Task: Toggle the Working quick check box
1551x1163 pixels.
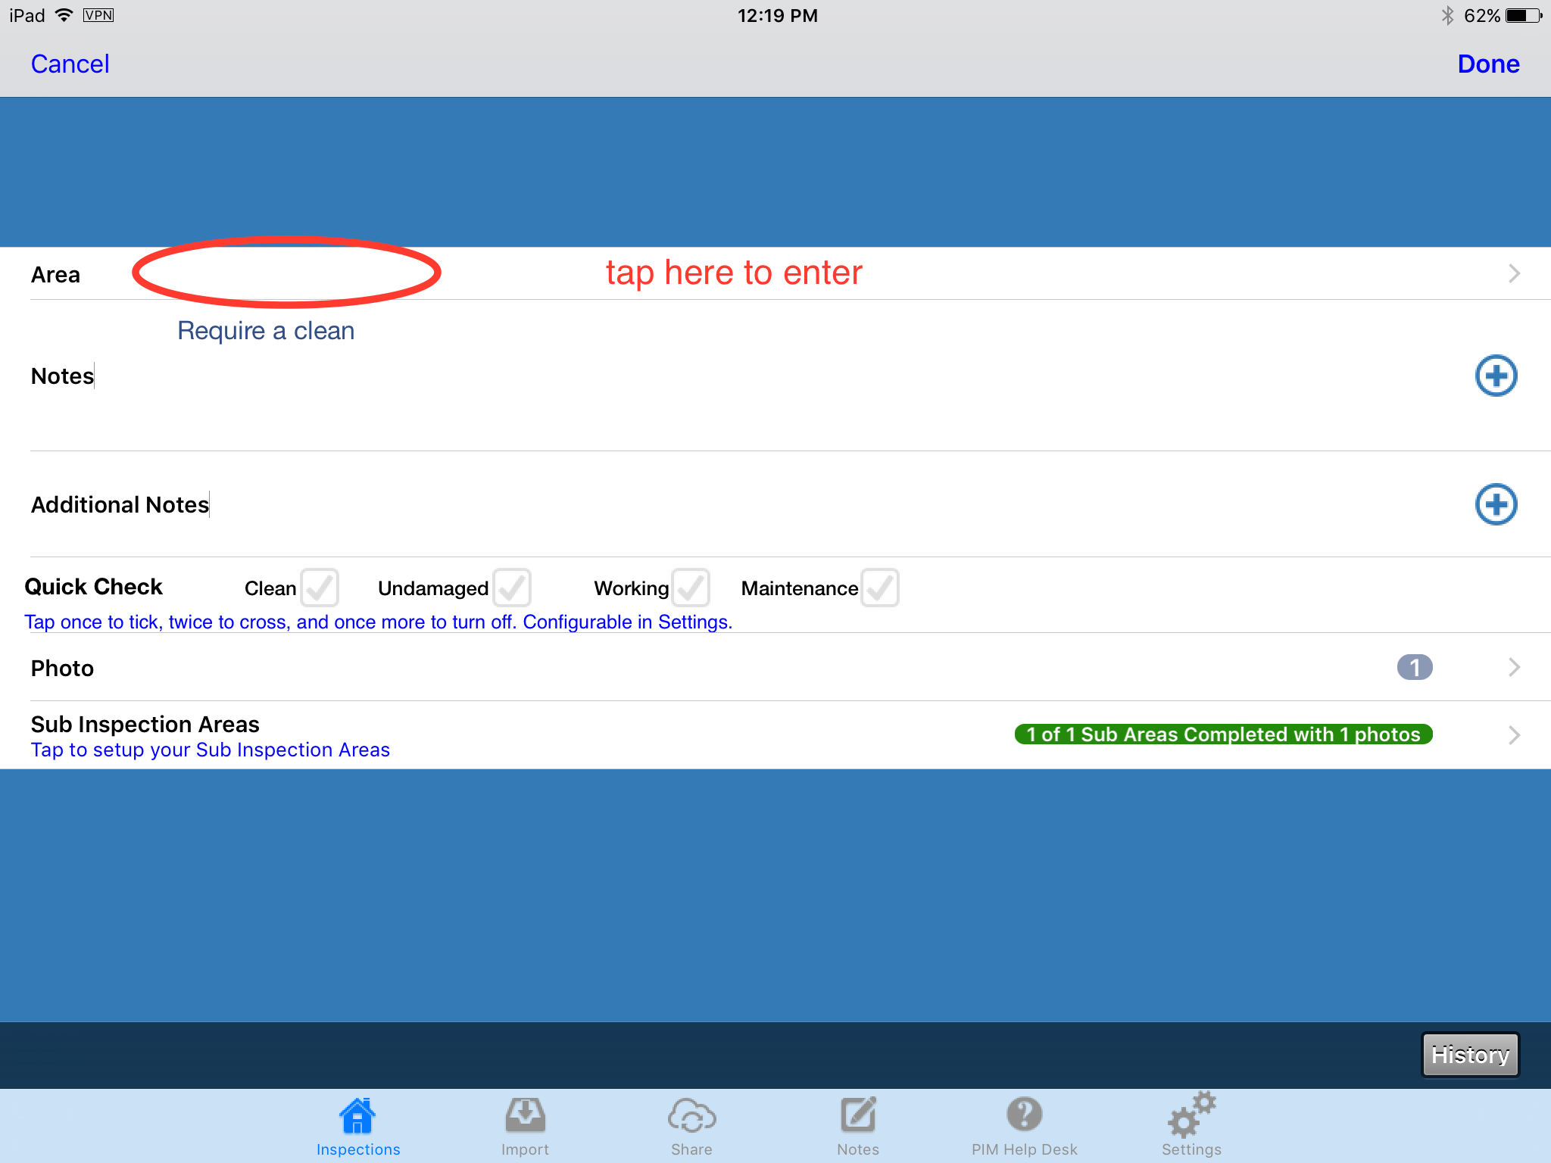Action: 690,588
